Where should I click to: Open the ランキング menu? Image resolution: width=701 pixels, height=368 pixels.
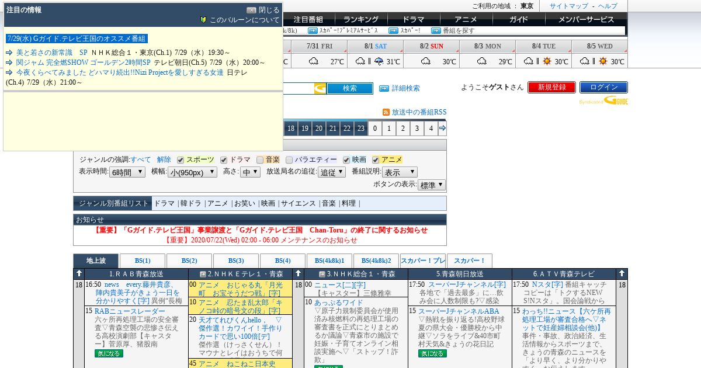(360, 19)
